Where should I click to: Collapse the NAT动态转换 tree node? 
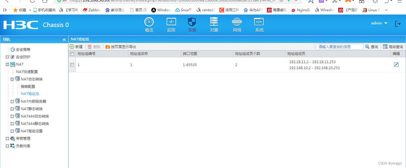[12, 79]
